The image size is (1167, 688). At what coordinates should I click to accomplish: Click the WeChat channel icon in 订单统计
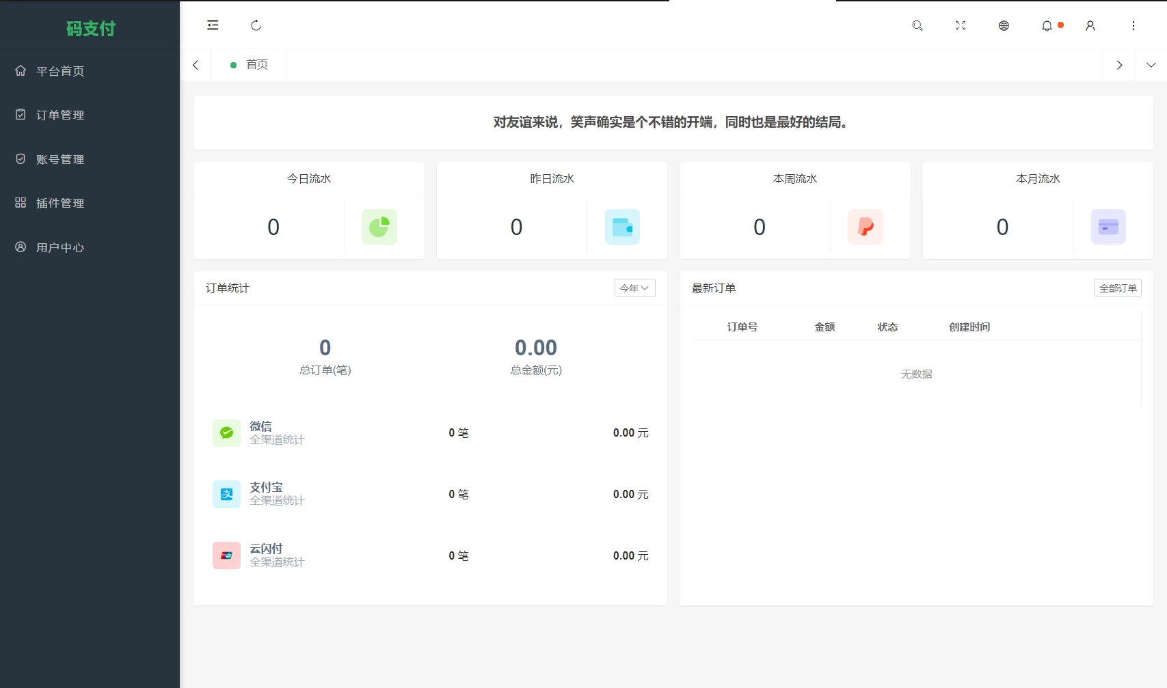click(226, 432)
